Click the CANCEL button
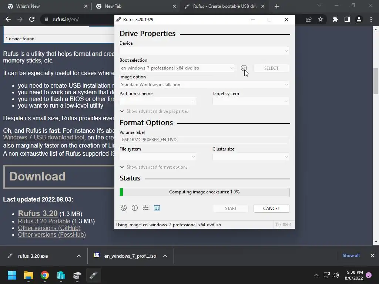The width and height of the screenshot is (379, 284). [271, 209]
